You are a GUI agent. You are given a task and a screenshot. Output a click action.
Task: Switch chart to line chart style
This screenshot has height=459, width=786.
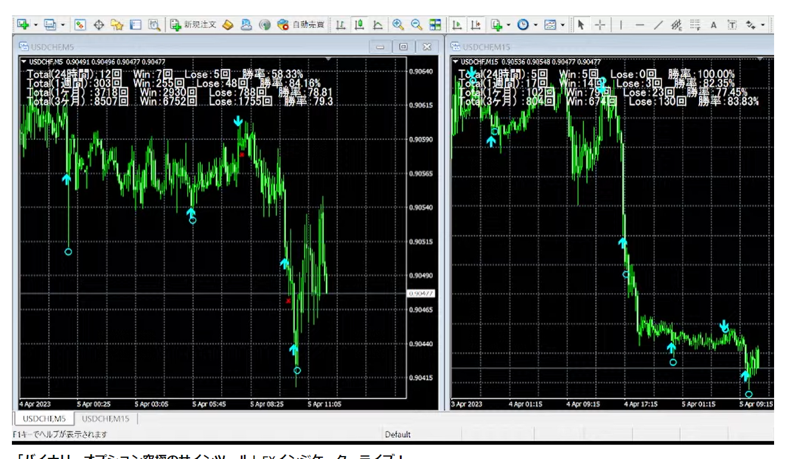click(378, 25)
